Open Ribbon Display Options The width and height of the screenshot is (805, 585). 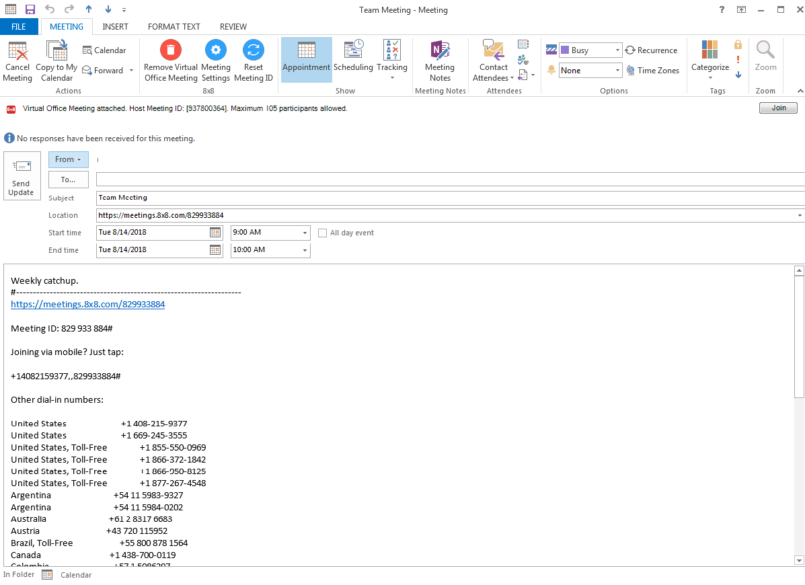(x=741, y=9)
